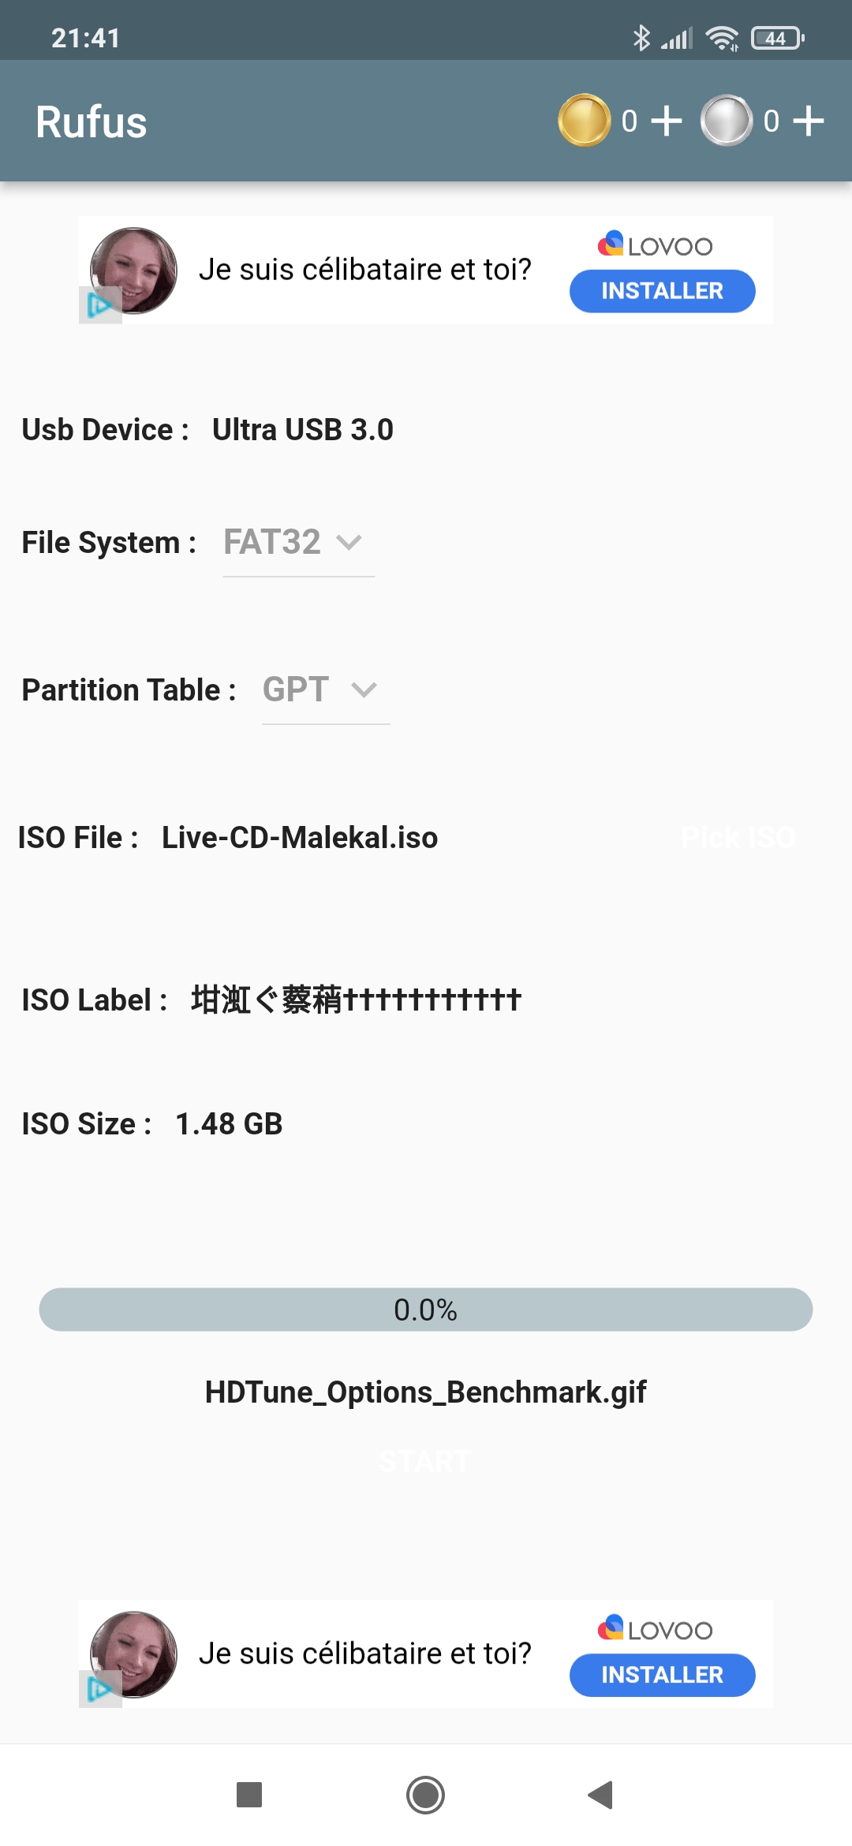Tap INSTALLER on the top LOVOO ad
852x1846 pixels.
[x=662, y=291]
